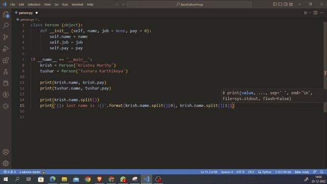The height and width of the screenshot is (184, 327).
Task: Toggle primary sidebar layout icon
Action: pyautogui.click(x=275, y=5)
